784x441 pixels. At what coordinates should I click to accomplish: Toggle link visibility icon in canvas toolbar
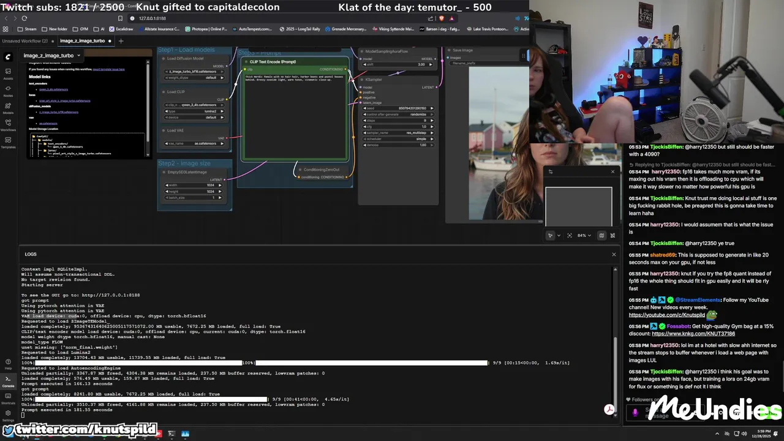pyautogui.click(x=612, y=235)
